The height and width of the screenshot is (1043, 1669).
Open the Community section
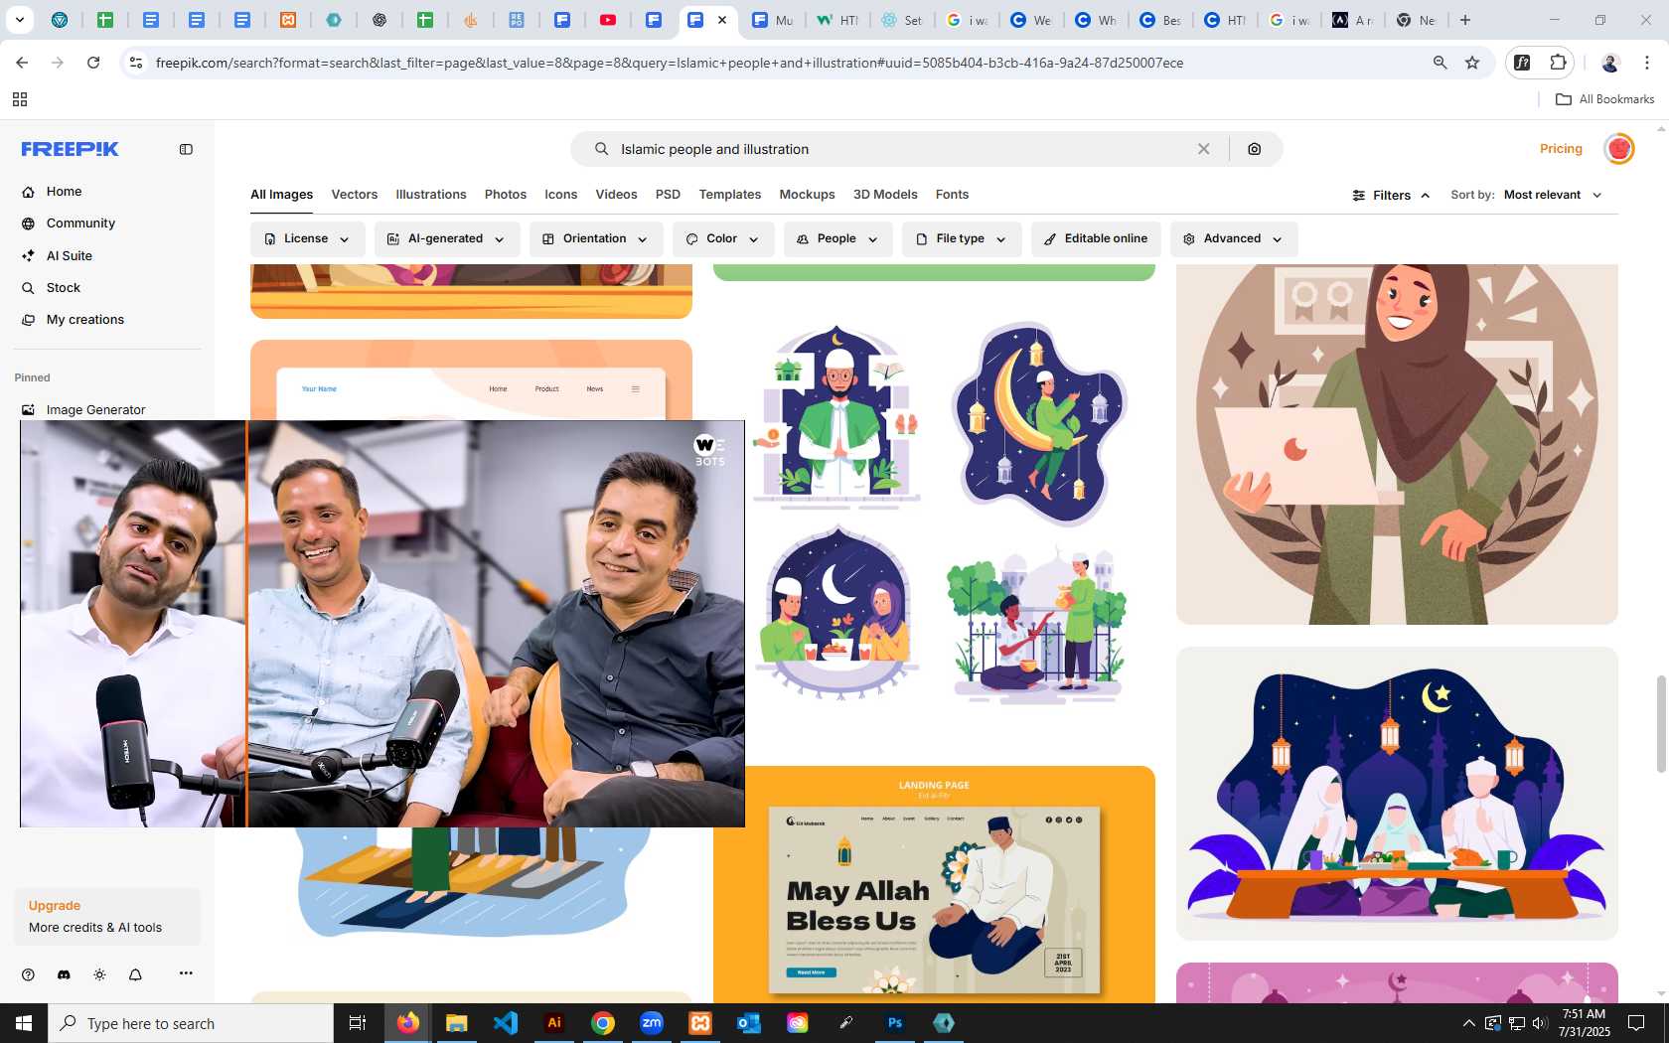pyautogui.click(x=80, y=223)
